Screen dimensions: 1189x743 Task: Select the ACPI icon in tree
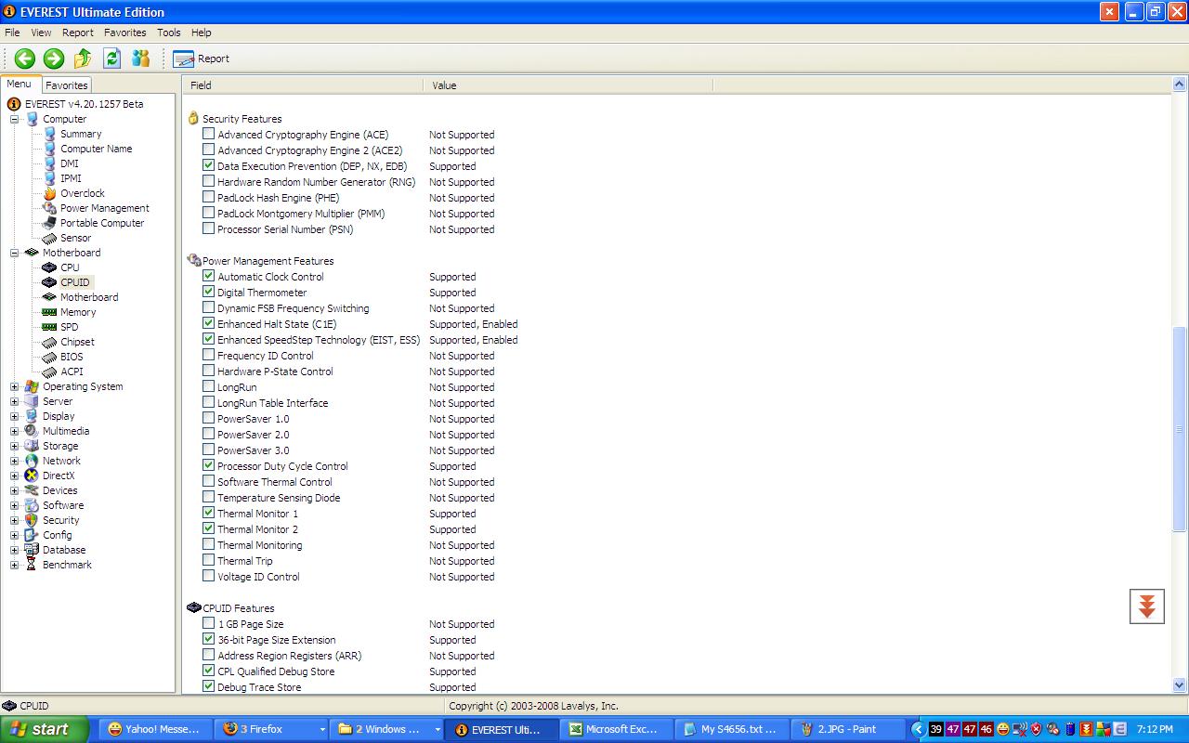[x=49, y=371]
